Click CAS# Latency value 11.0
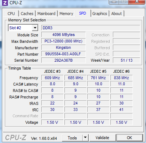 [121, 84]
